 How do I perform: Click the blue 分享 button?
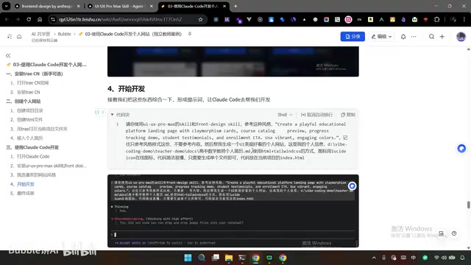pyautogui.click(x=353, y=36)
